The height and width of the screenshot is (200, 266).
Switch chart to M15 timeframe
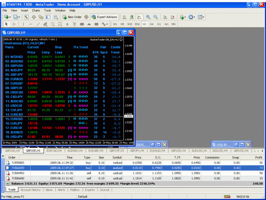(130, 24)
